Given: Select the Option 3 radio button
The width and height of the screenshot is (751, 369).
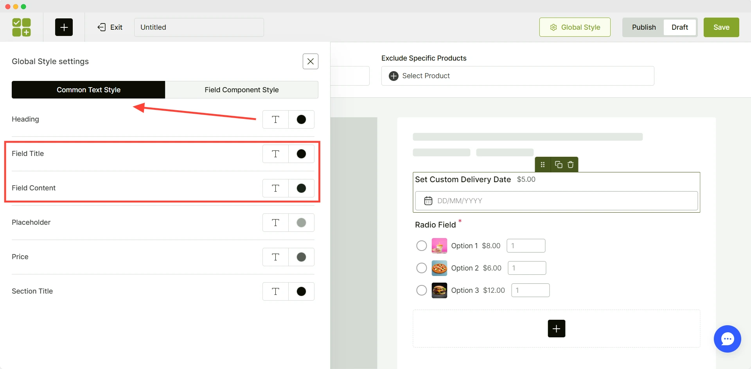Looking at the screenshot, I should coord(421,290).
